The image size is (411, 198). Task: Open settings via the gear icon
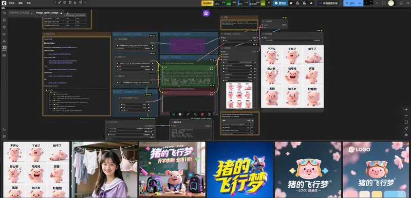4,136
